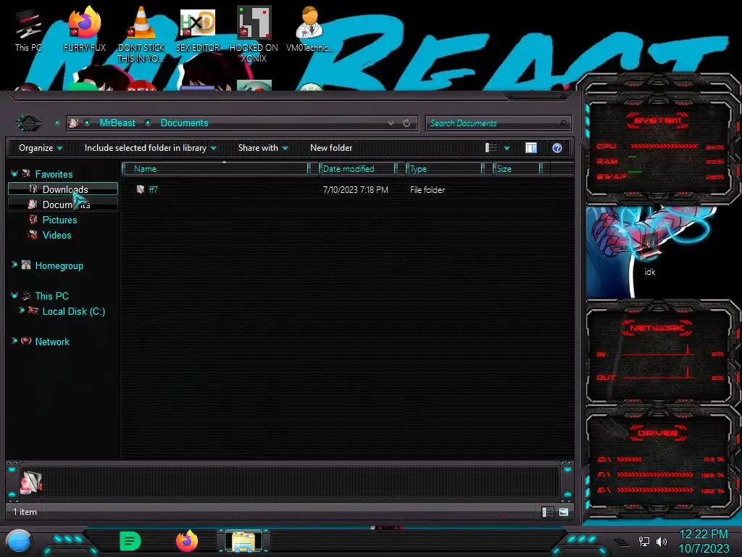Select Local Disk (C:)
The height and width of the screenshot is (557, 742).
click(x=74, y=311)
